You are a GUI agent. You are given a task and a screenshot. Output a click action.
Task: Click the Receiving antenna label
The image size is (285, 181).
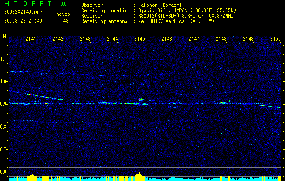[x=104, y=21]
